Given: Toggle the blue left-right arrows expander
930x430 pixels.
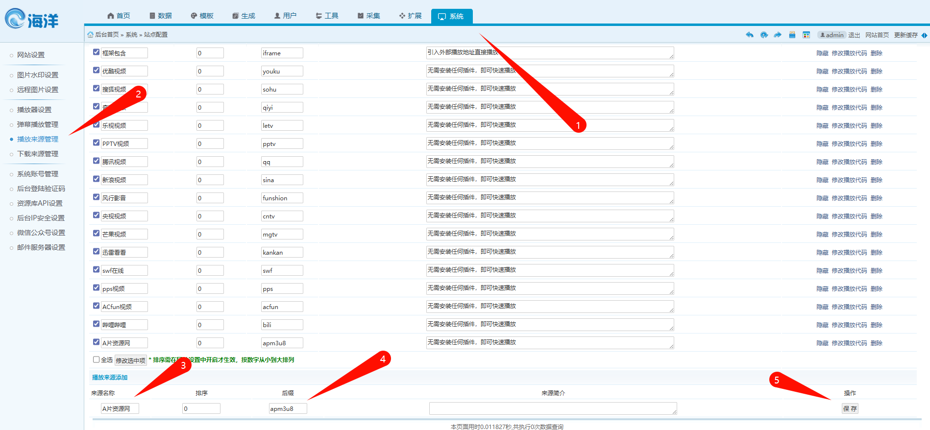Looking at the screenshot, I should click(924, 35).
